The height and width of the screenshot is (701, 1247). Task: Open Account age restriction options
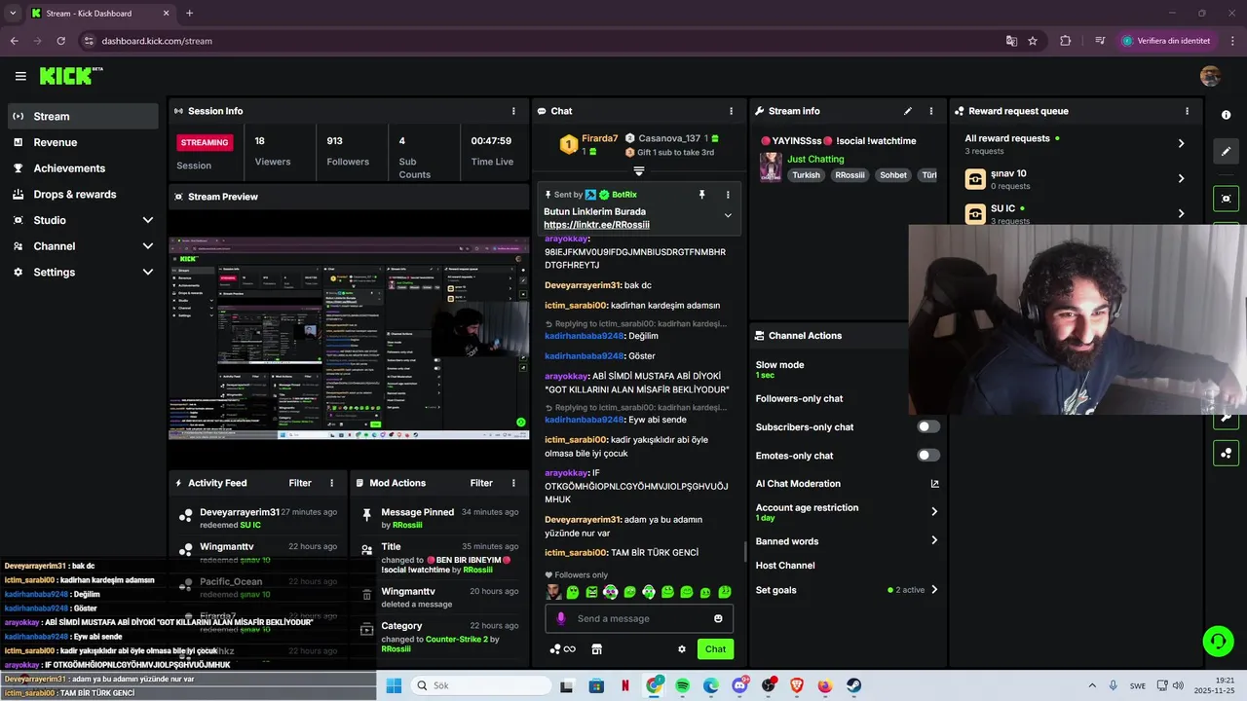(x=933, y=511)
